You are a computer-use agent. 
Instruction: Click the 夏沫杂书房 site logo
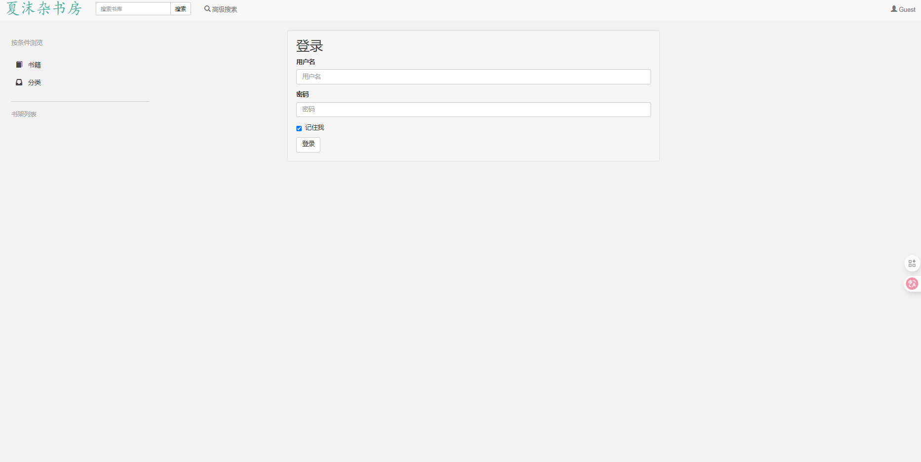pyautogui.click(x=43, y=8)
